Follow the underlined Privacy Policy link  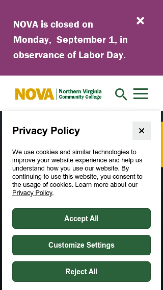point(32,193)
